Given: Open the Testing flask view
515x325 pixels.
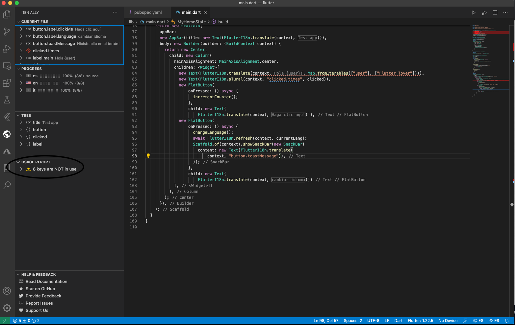Looking at the screenshot, I should pyautogui.click(x=7, y=100).
